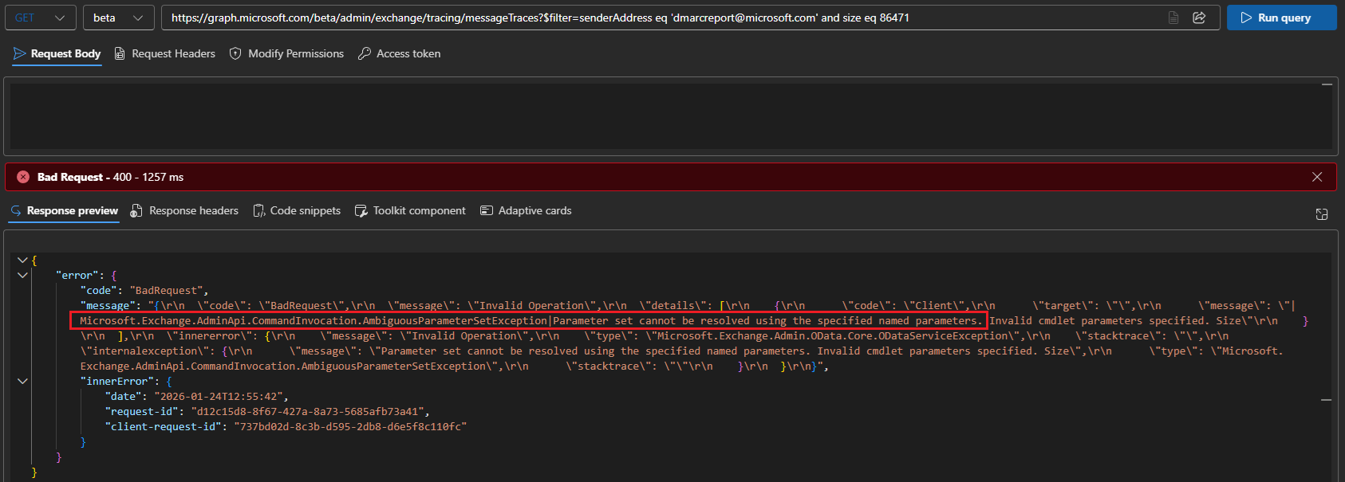Click the document icon in the URL bar

pos(1173,18)
